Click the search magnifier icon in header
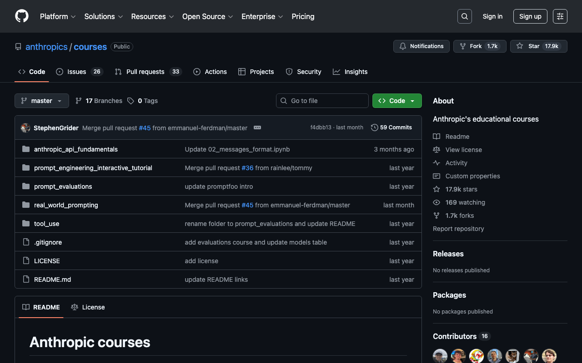582x363 pixels. [464, 16]
